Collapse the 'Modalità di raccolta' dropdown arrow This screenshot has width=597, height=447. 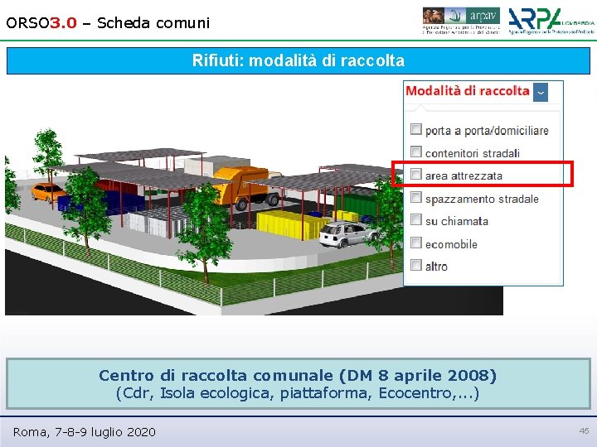coord(541,93)
